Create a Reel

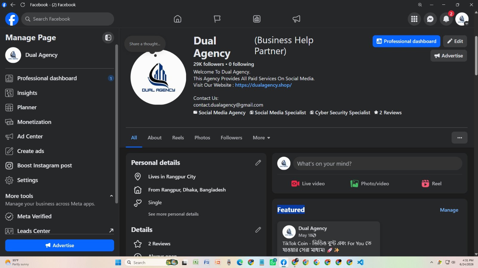point(431,183)
